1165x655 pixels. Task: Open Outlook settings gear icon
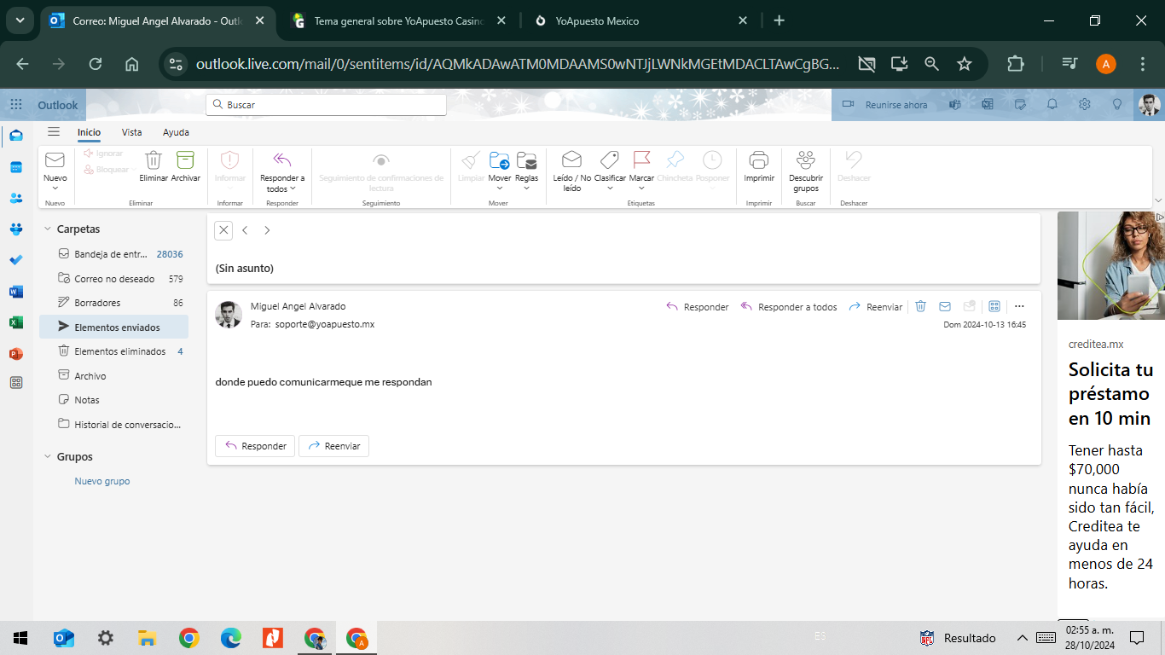(x=1084, y=104)
